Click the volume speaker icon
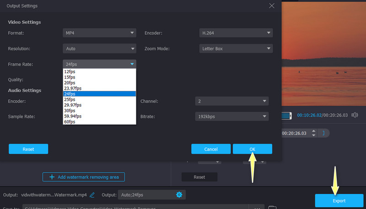 pyautogui.click(x=355, y=115)
